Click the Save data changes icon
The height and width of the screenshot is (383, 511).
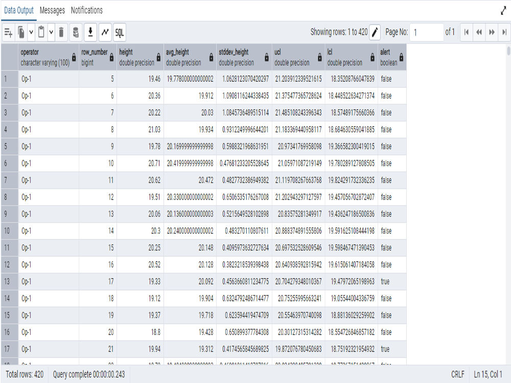76,32
